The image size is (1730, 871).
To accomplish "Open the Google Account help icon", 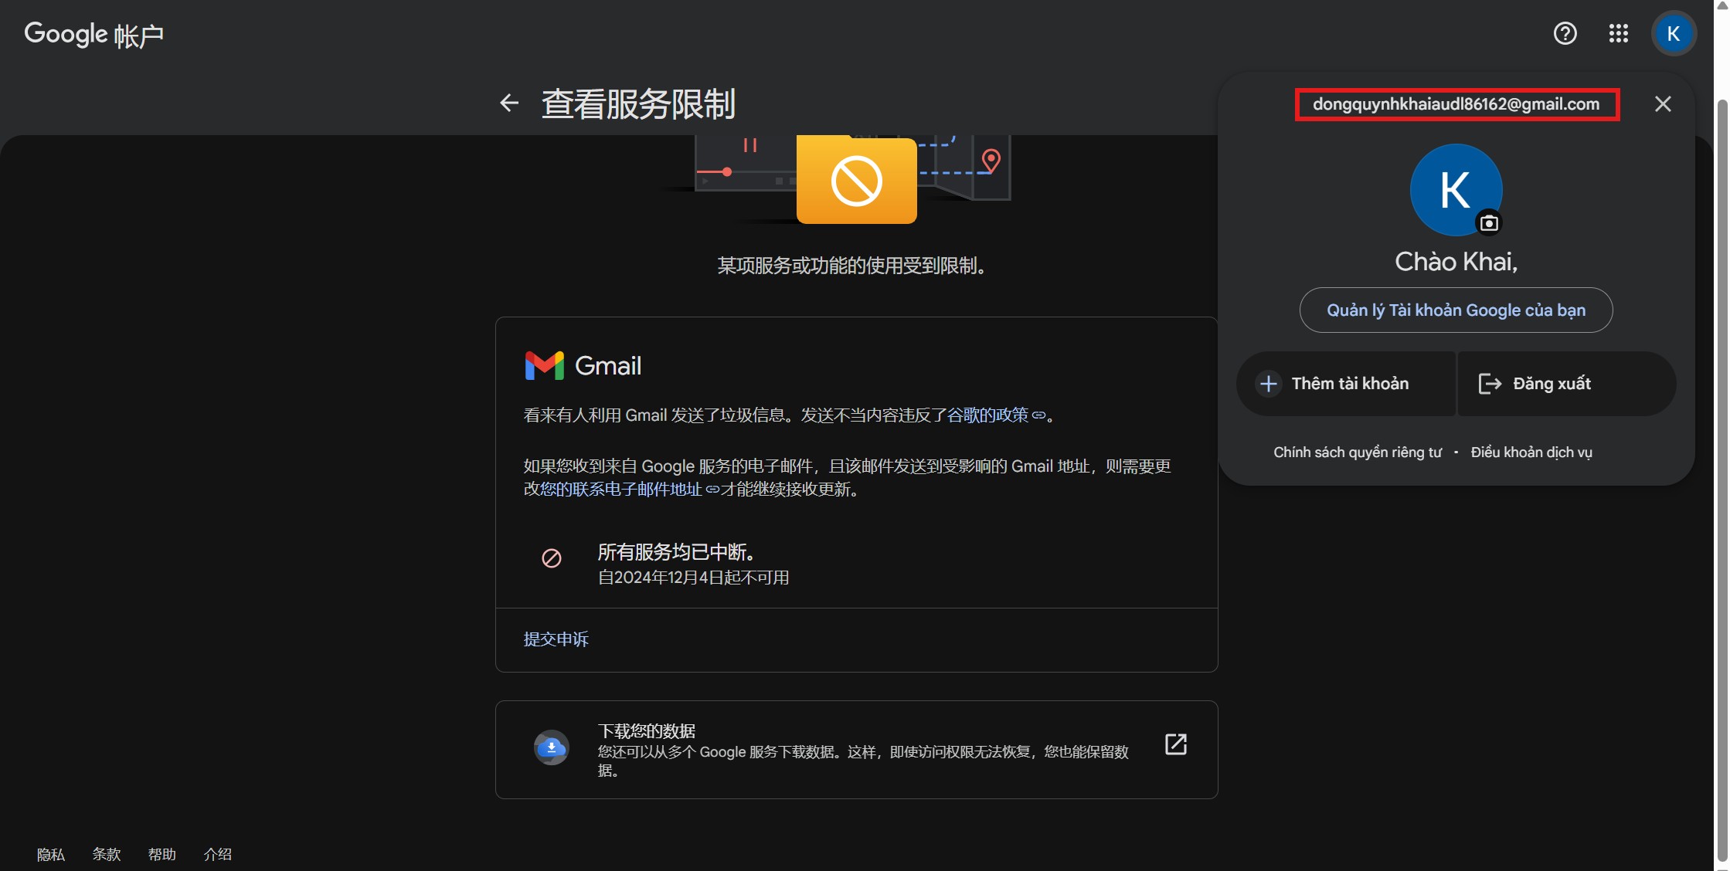I will [1565, 33].
